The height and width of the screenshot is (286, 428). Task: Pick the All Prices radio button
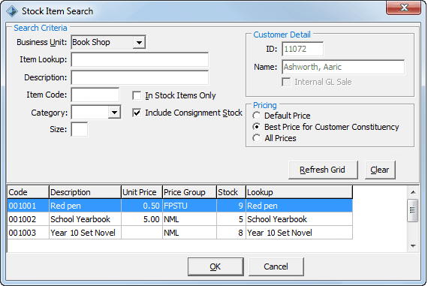pyautogui.click(x=256, y=138)
